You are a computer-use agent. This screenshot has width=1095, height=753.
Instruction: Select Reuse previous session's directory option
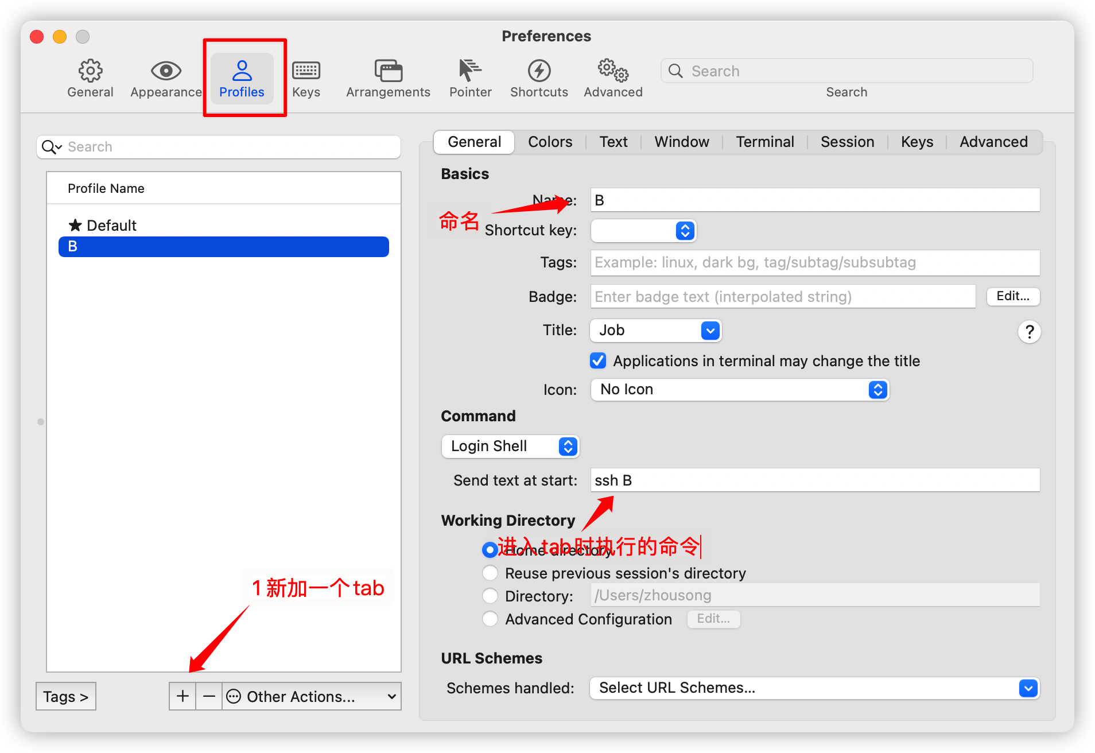490,573
